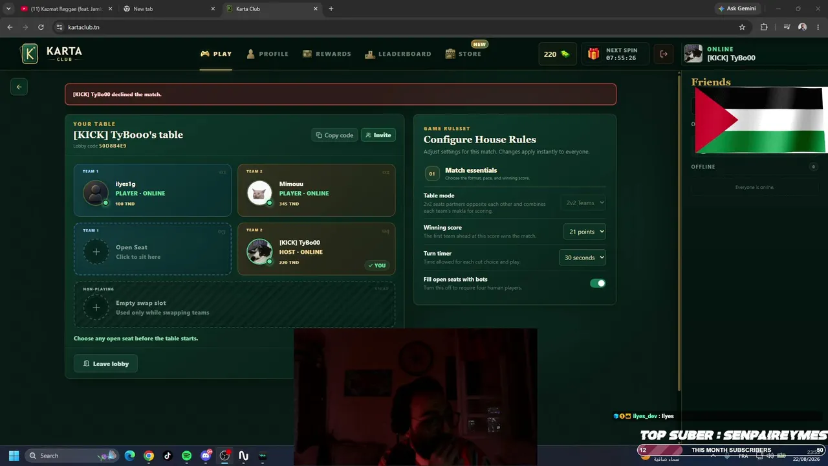The image size is (828, 466).
Task: Expand the Turn timer dropdown
Action: tap(582, 258)
